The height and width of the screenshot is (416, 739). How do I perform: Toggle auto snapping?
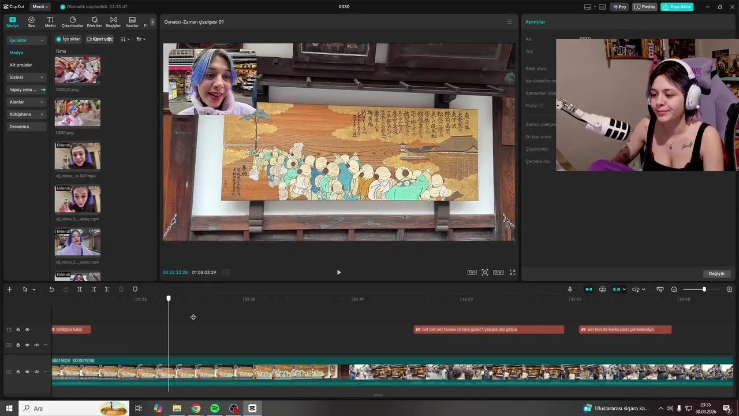603,289
